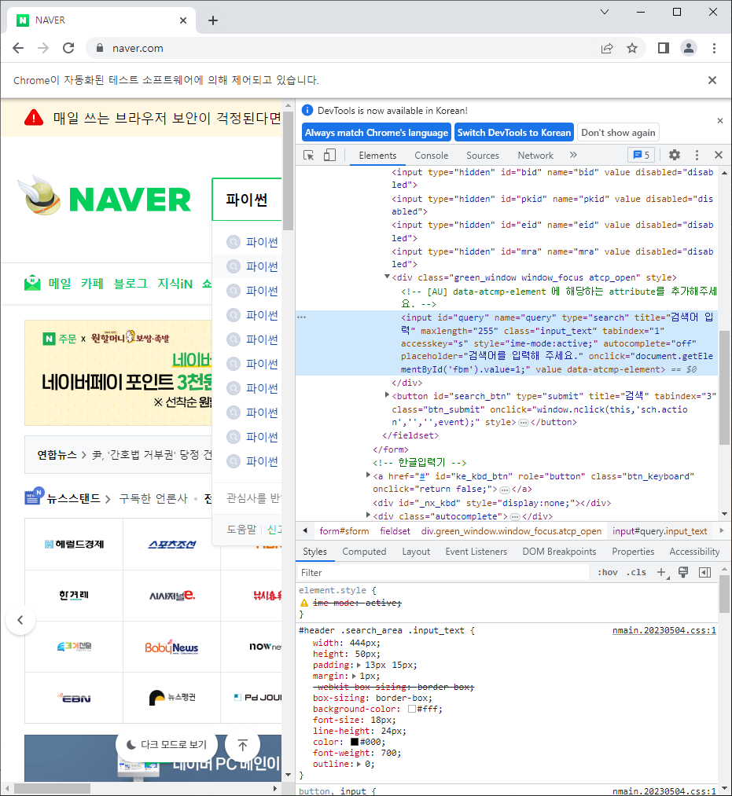Screen dimensions: 732x796
Task: Click the styles Filter input
Action: point(442,573)
